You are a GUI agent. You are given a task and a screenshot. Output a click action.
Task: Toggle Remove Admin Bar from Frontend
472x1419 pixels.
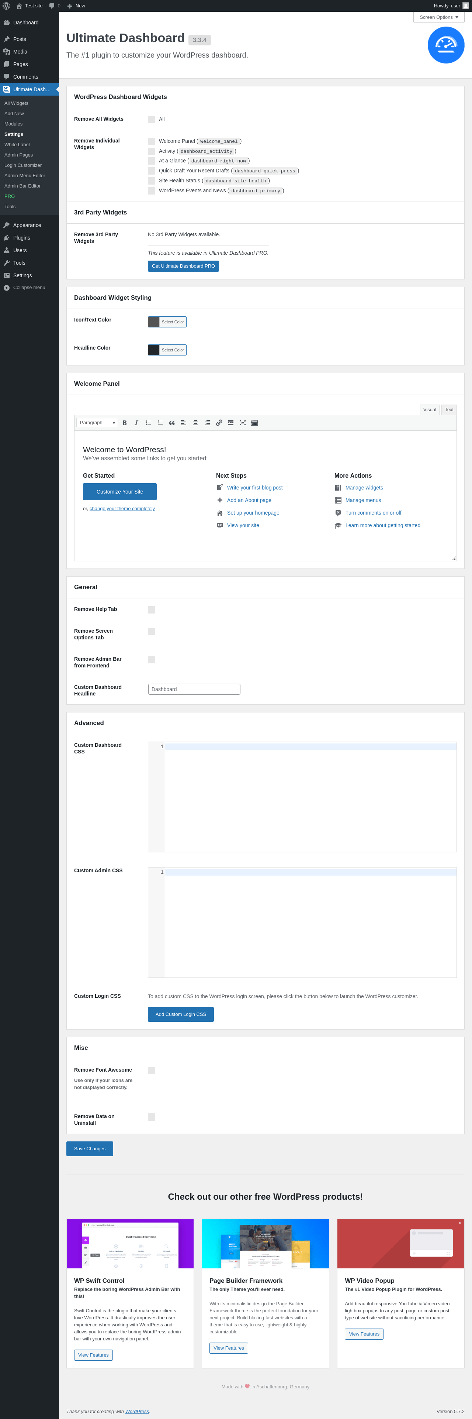coord(151,659)
